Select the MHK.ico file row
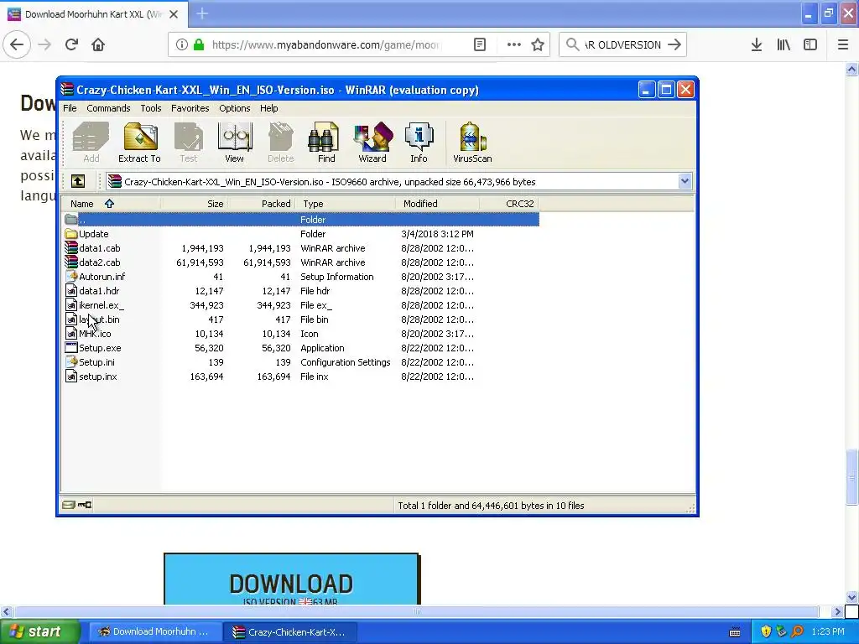 click(x=300, y=334)
